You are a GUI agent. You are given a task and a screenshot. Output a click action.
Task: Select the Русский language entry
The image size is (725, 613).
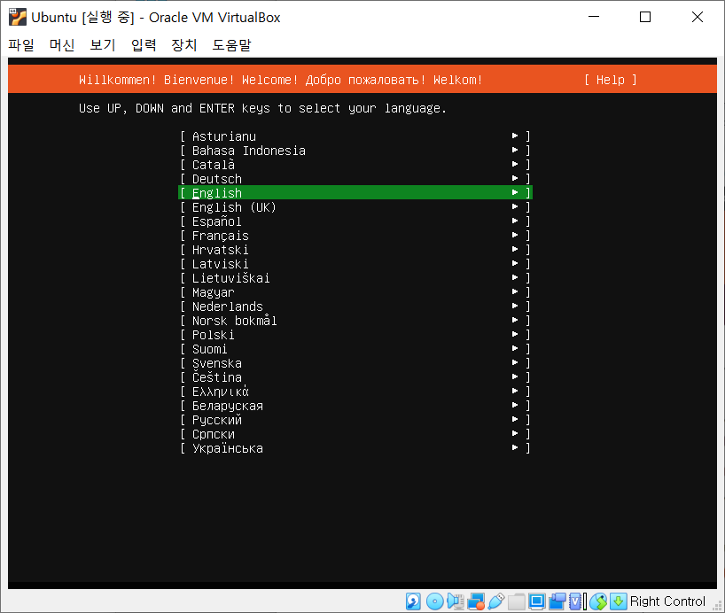pyautogui.click(x=355, y=420)
